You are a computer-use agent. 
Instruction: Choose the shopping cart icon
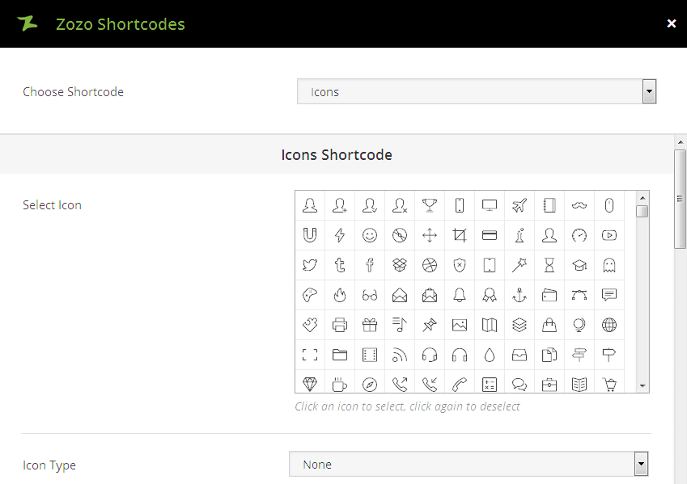click(609, 385)
